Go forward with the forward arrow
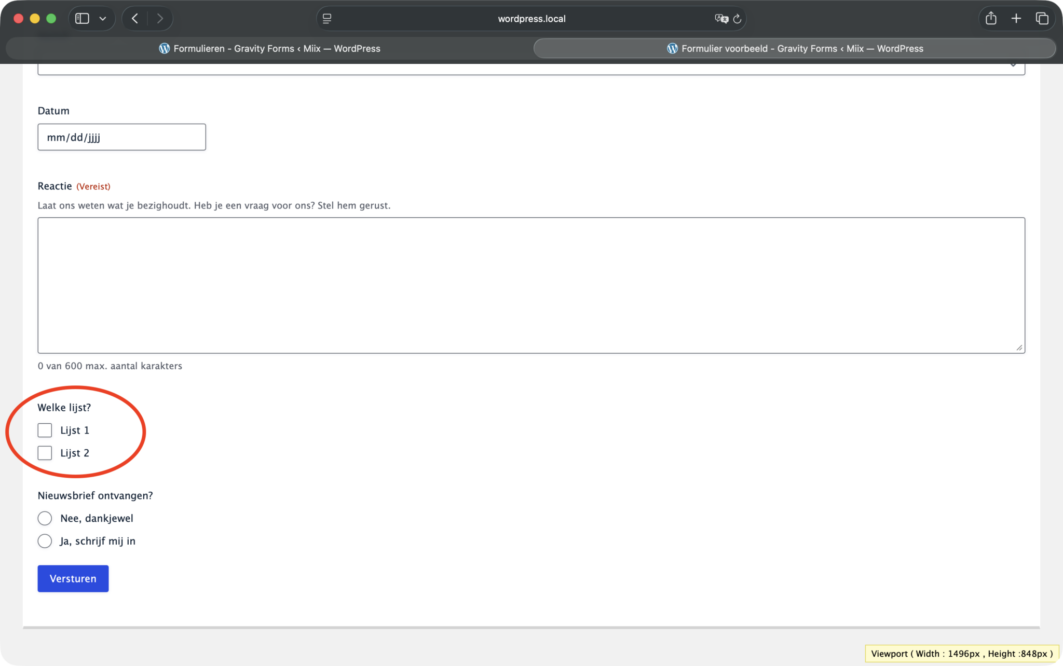The height and width of the screenshot is (666, 1063). coord(160,19)
